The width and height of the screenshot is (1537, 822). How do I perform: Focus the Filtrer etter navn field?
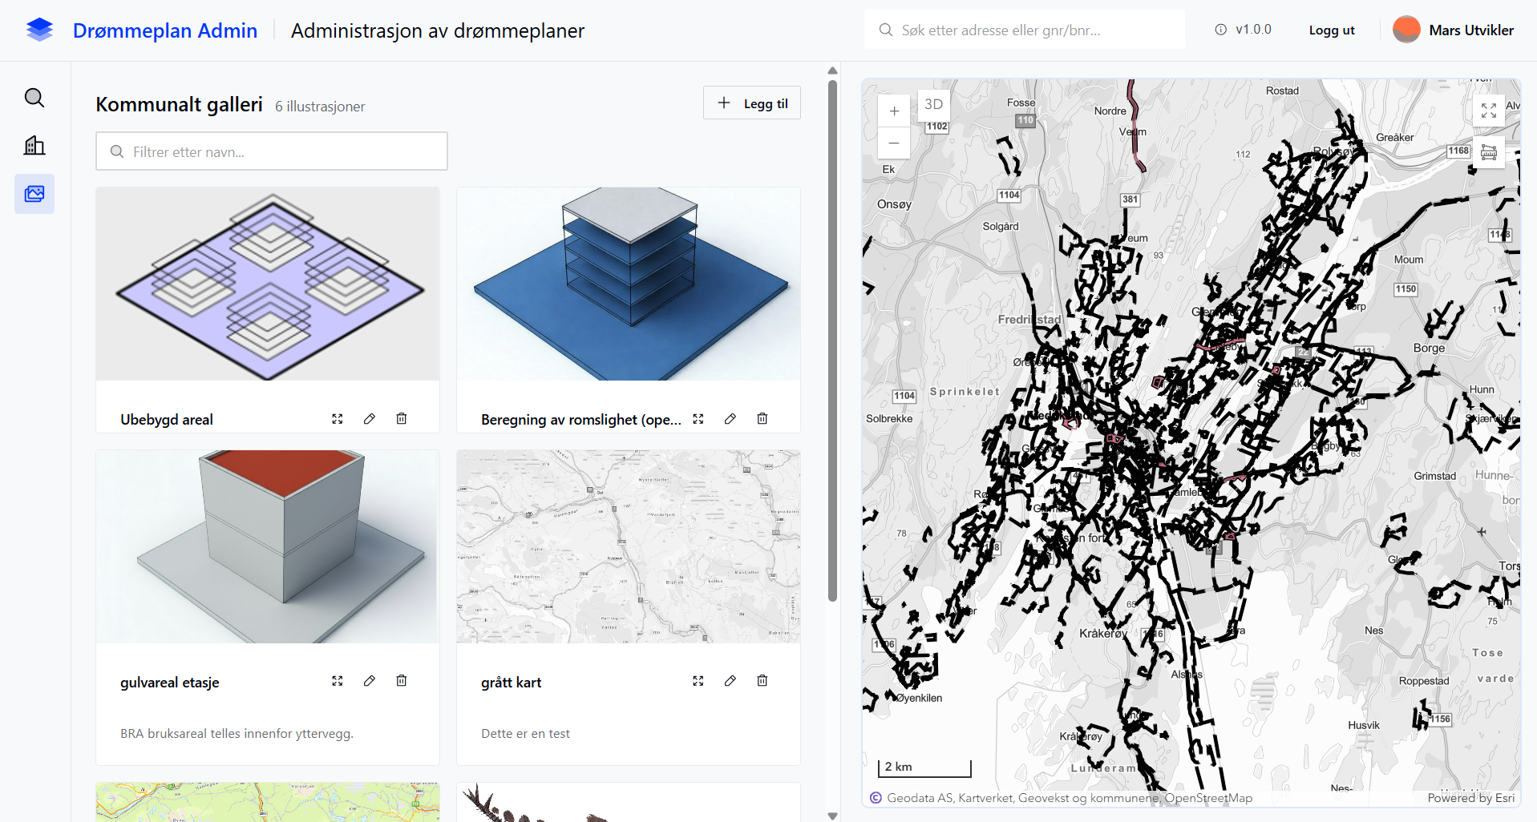click(x=272, y=151)
